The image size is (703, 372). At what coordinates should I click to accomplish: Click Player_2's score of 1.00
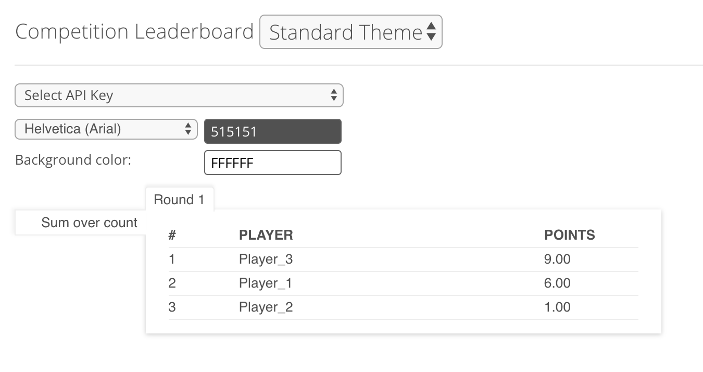[557, 307]
